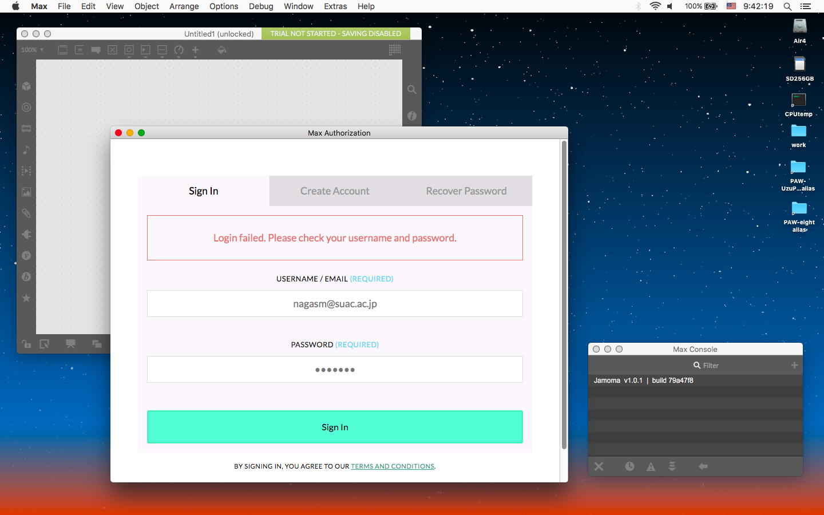
Task: Select the Air4 drive on the desktop
Action: point(800,31)
